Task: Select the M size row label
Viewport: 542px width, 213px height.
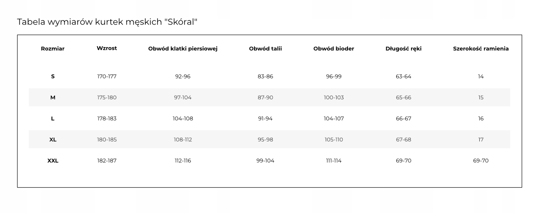Action: coord(53,97)
